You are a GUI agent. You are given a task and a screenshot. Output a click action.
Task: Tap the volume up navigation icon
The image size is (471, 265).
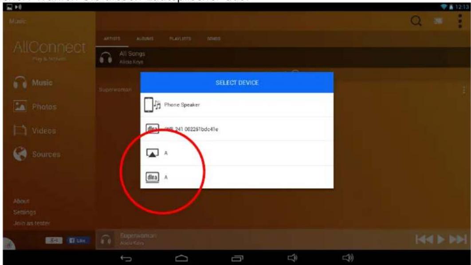tap(348, 257)
